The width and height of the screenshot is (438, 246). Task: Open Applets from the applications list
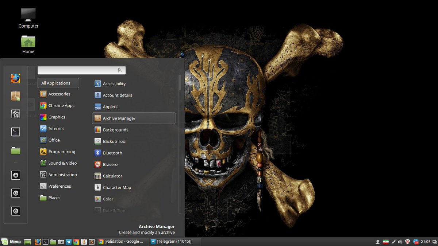[x=134, y=107]
